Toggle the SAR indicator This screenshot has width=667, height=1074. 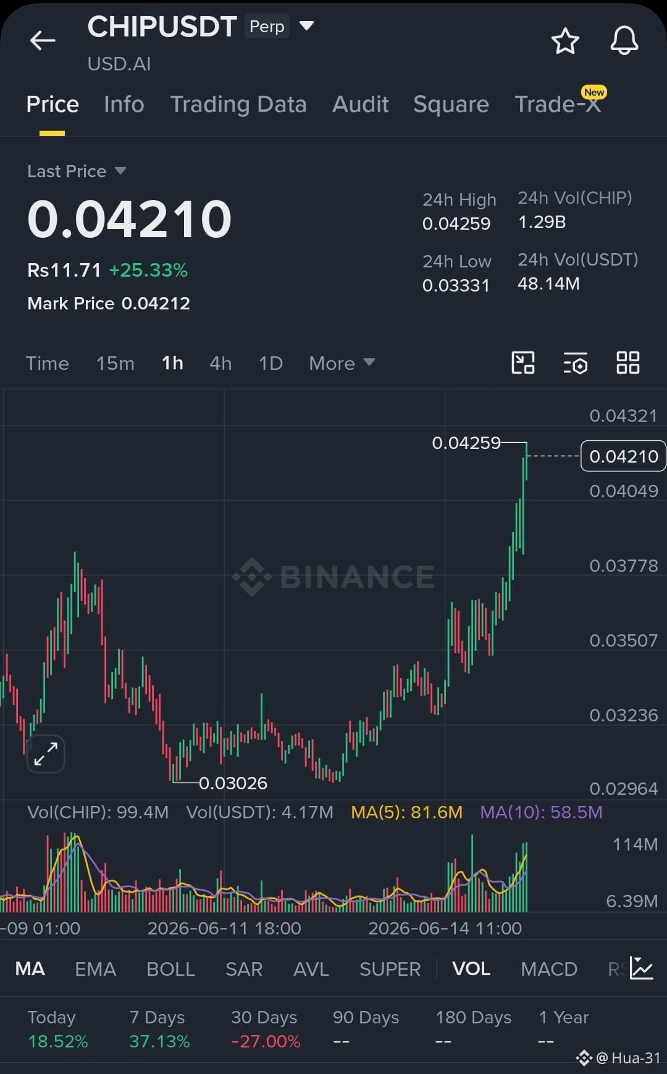click(x=244, y=968)
